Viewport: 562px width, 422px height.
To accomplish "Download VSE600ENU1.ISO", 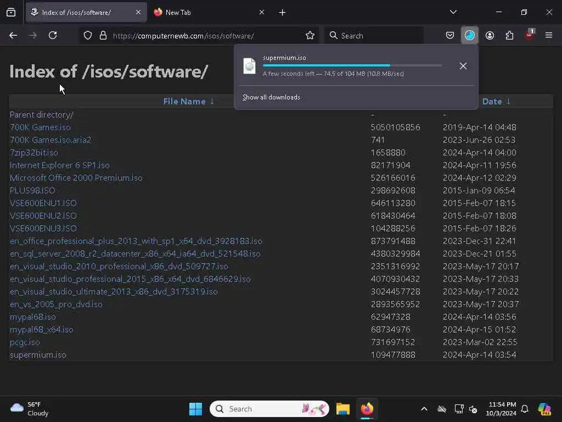I will pyautogui.click(x=43, y=203).
